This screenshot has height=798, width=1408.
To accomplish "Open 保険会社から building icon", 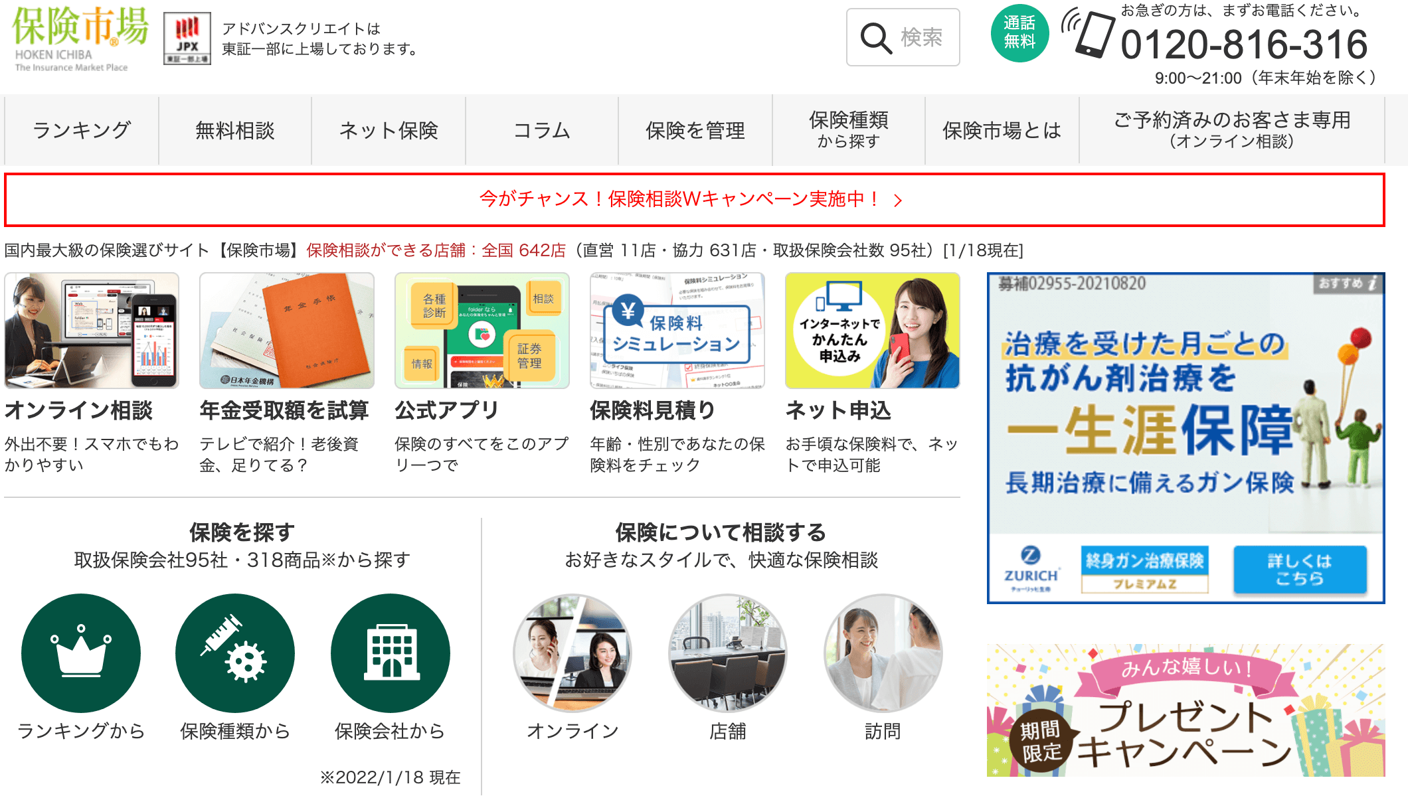I will [x=391, y=653].
